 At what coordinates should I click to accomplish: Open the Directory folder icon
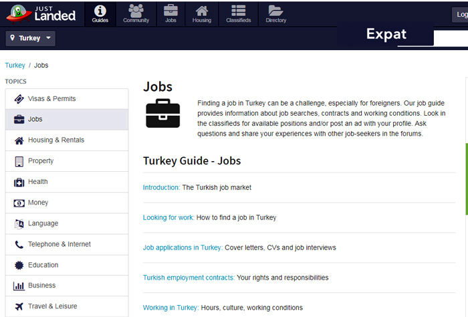point(275,11)
